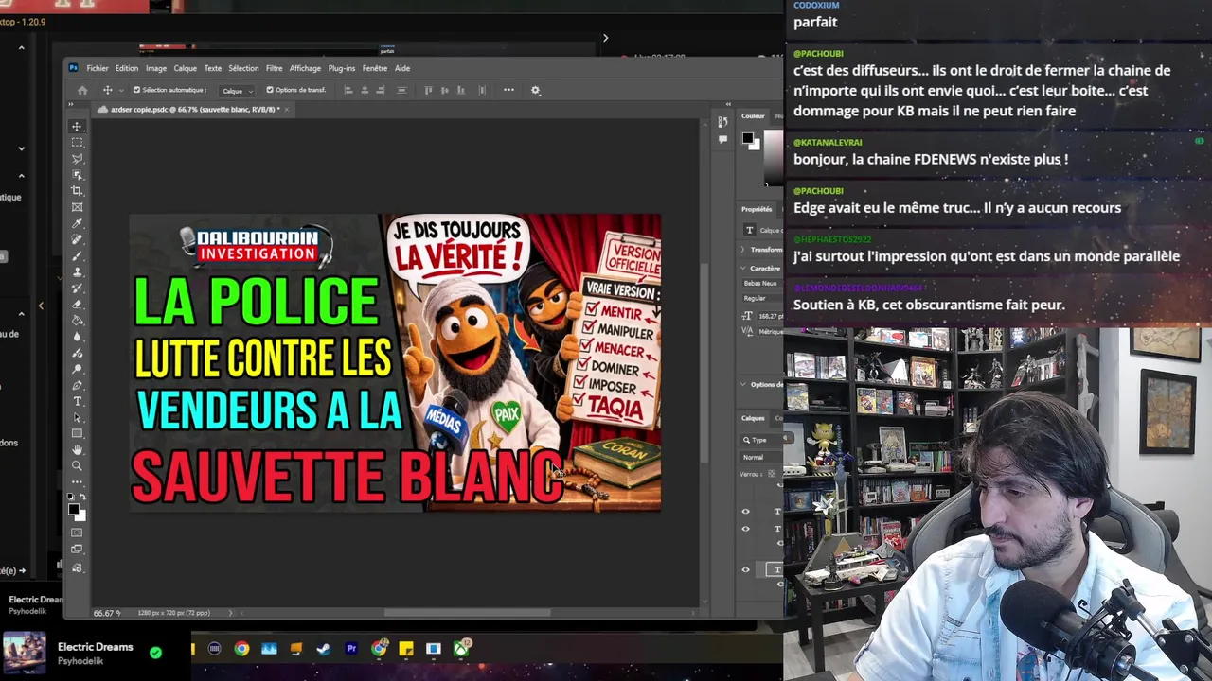Select the Hand tool
The image size is (1212, 681).
pos(78,449)
